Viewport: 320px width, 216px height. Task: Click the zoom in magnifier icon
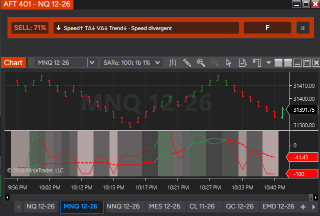point(201,63)
